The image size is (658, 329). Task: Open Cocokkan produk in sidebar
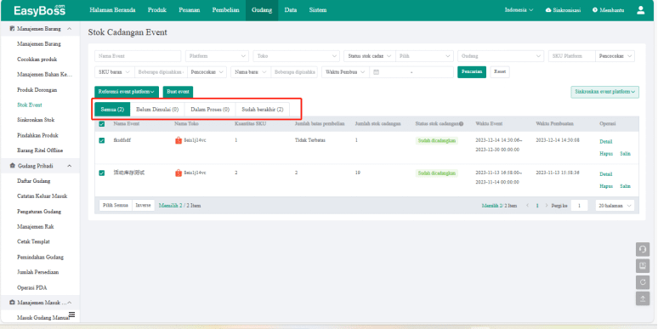tap(37, 60)
